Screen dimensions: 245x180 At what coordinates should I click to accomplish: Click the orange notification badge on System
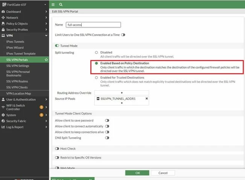click(x=41, y=115)
